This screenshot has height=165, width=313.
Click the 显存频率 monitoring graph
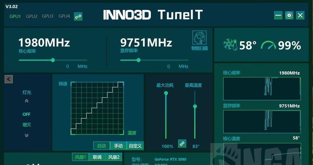[262, 122]
